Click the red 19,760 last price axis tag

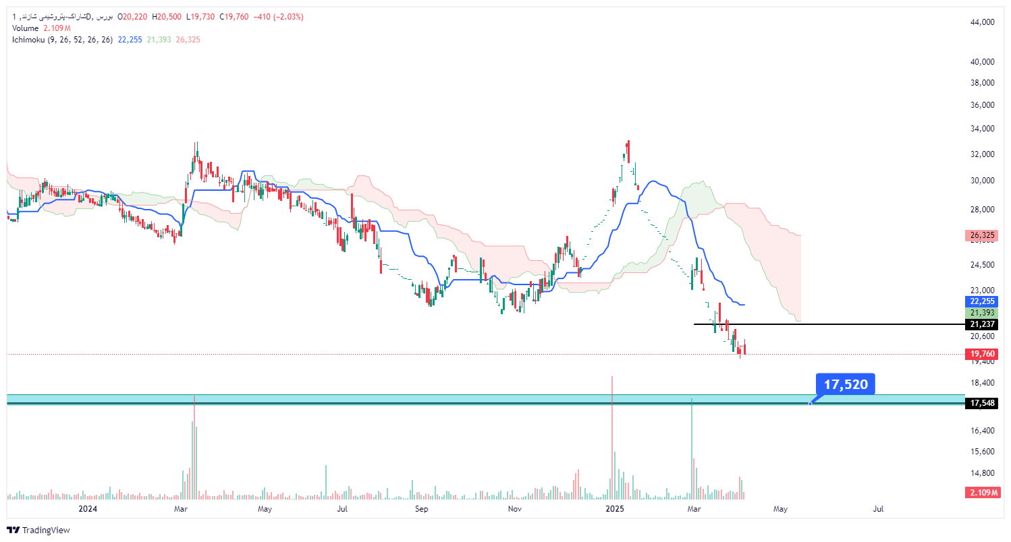[983, 353]
